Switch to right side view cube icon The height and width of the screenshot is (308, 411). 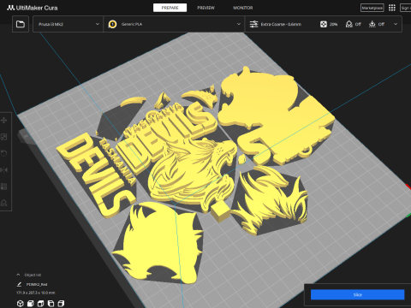tap(61, 304)
